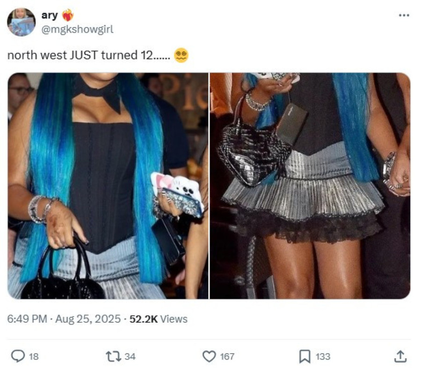Bookmark this tweet
The image size is (421, 369).
click(305, 357)
